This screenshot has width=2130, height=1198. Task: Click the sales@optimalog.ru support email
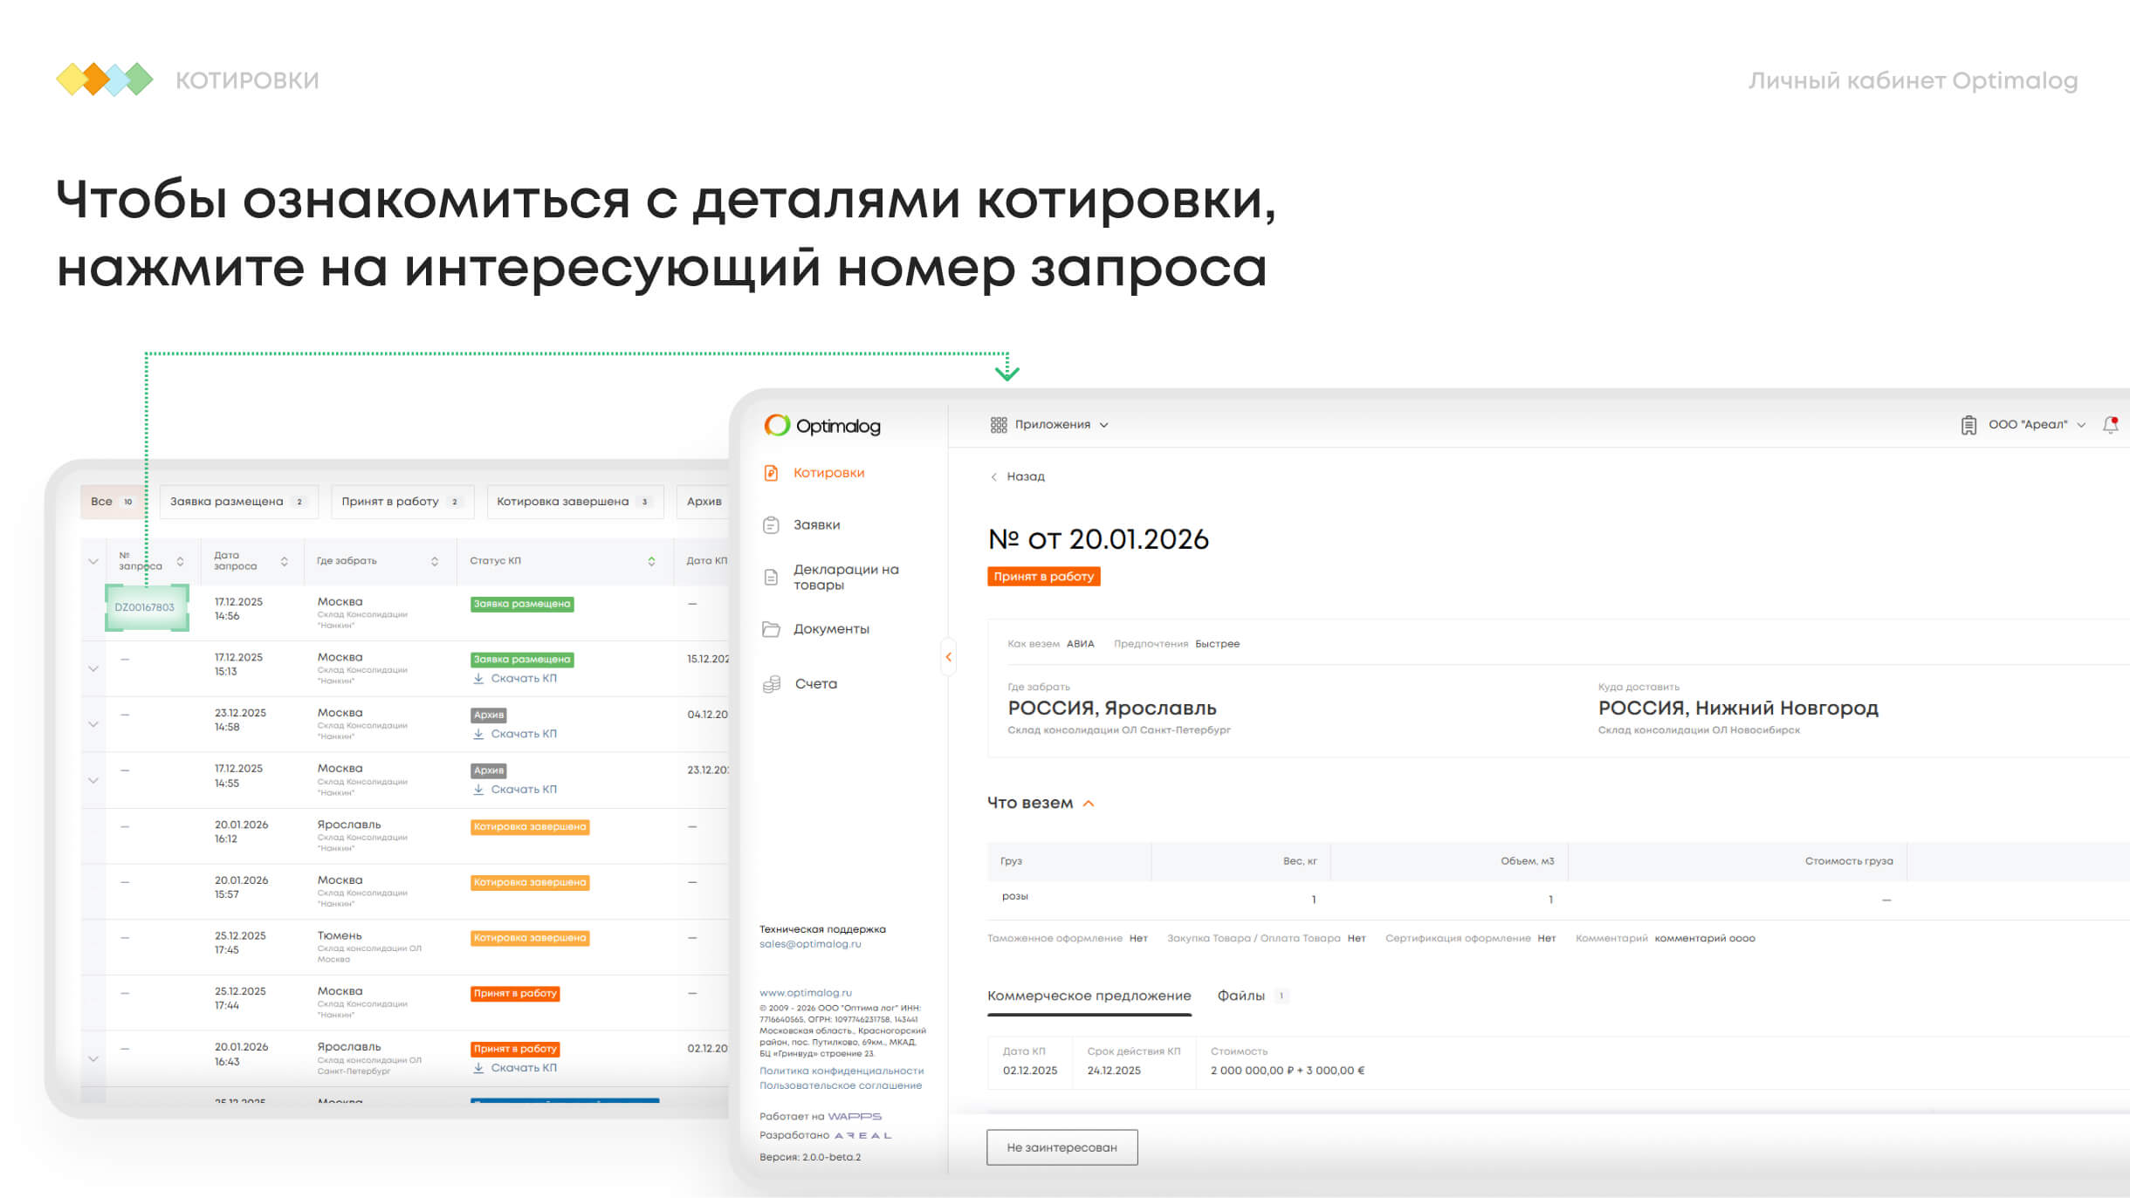point(809,944)
